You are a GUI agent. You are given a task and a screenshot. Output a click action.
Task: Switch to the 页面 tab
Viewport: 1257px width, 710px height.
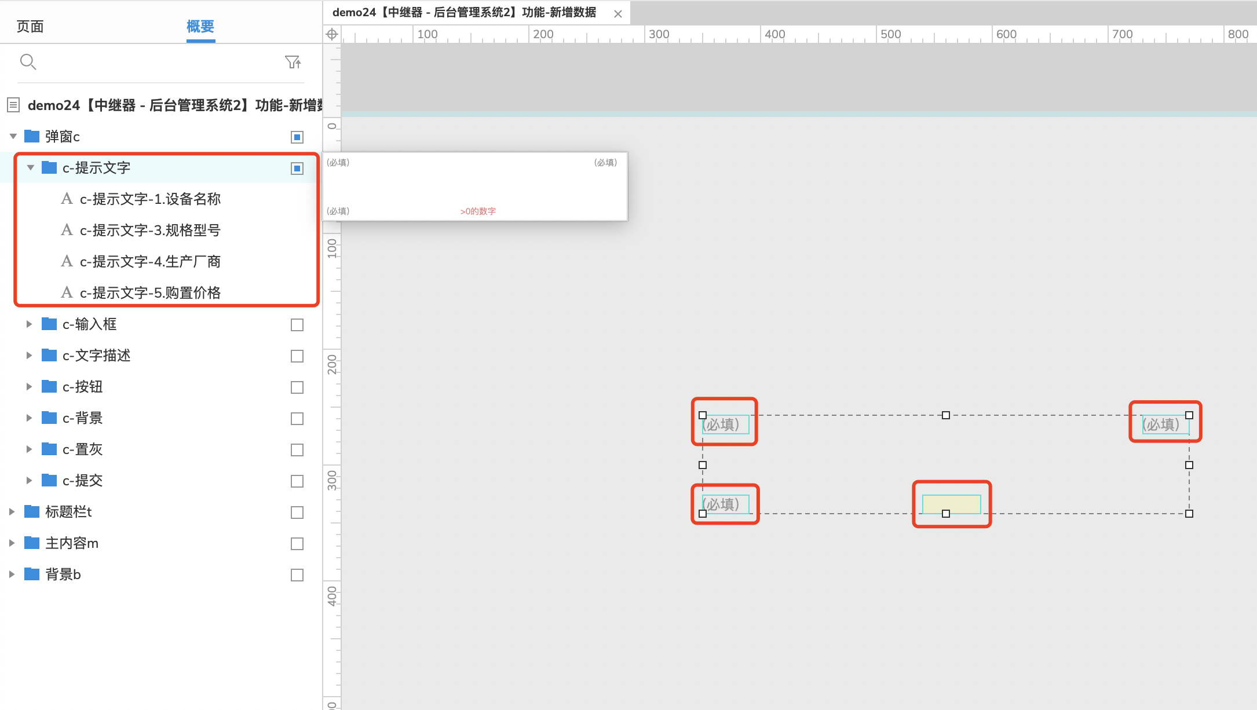pos(30,27)
